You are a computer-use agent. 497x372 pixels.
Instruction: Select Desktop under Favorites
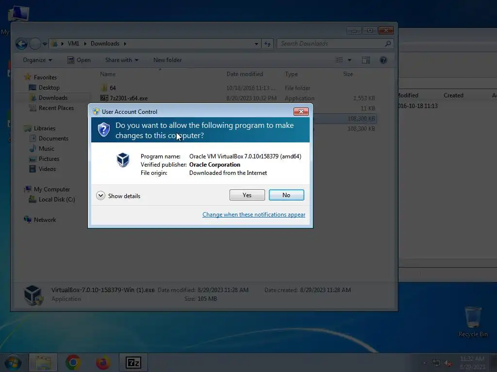click(49, 88)
